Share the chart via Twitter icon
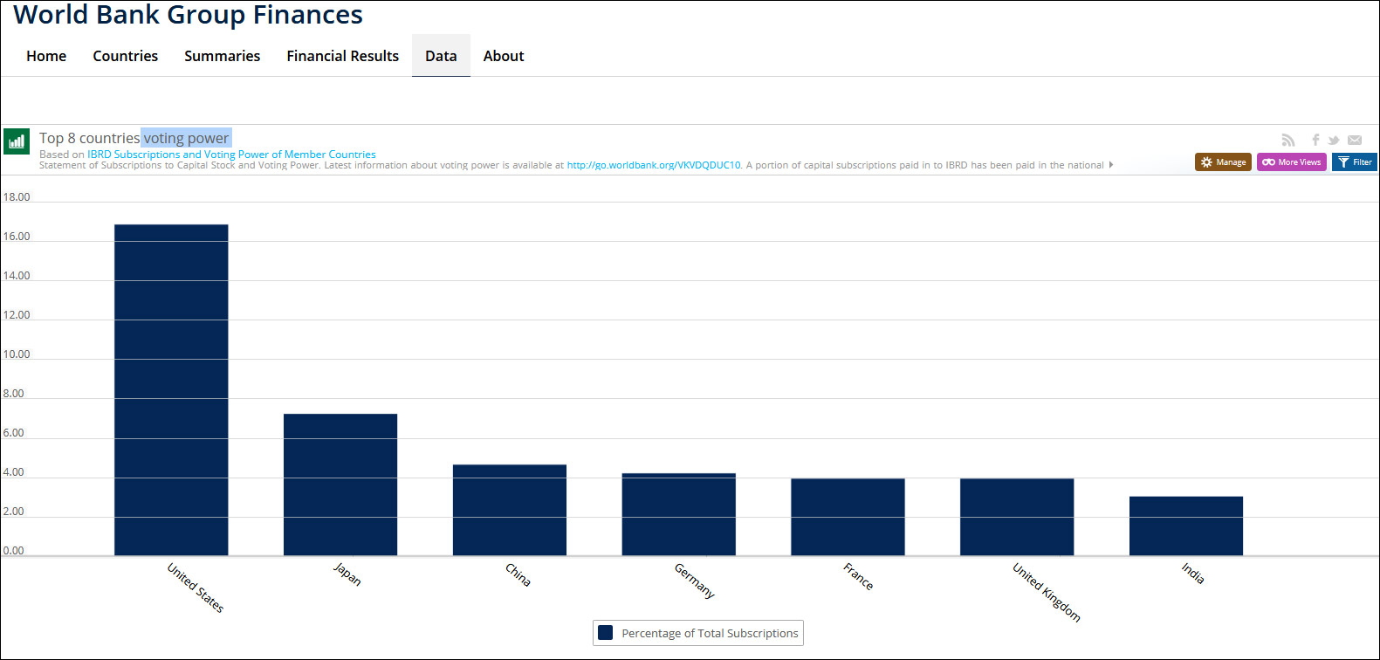The image size is (1380, 660). tap(1334, 140)
